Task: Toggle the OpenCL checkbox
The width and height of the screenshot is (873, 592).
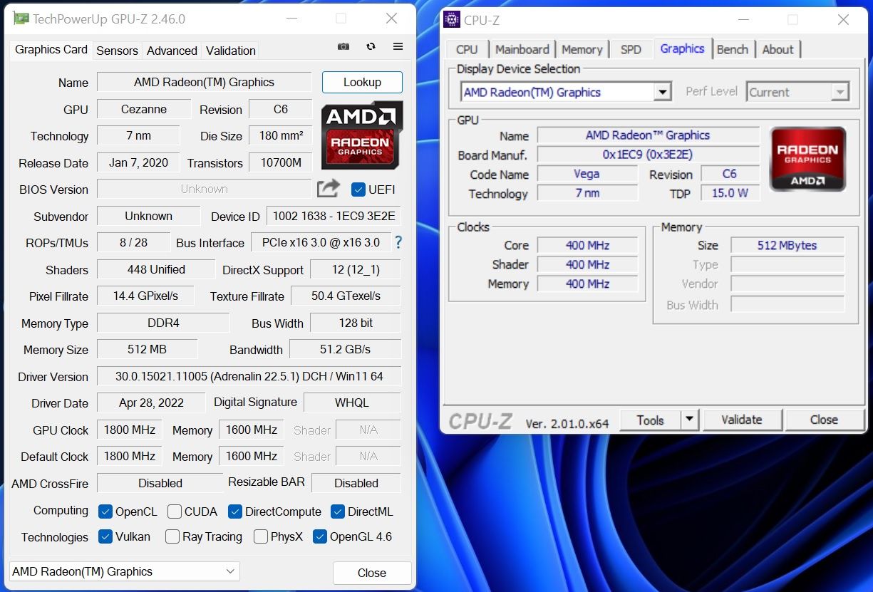Action: (x=105, y=511)
